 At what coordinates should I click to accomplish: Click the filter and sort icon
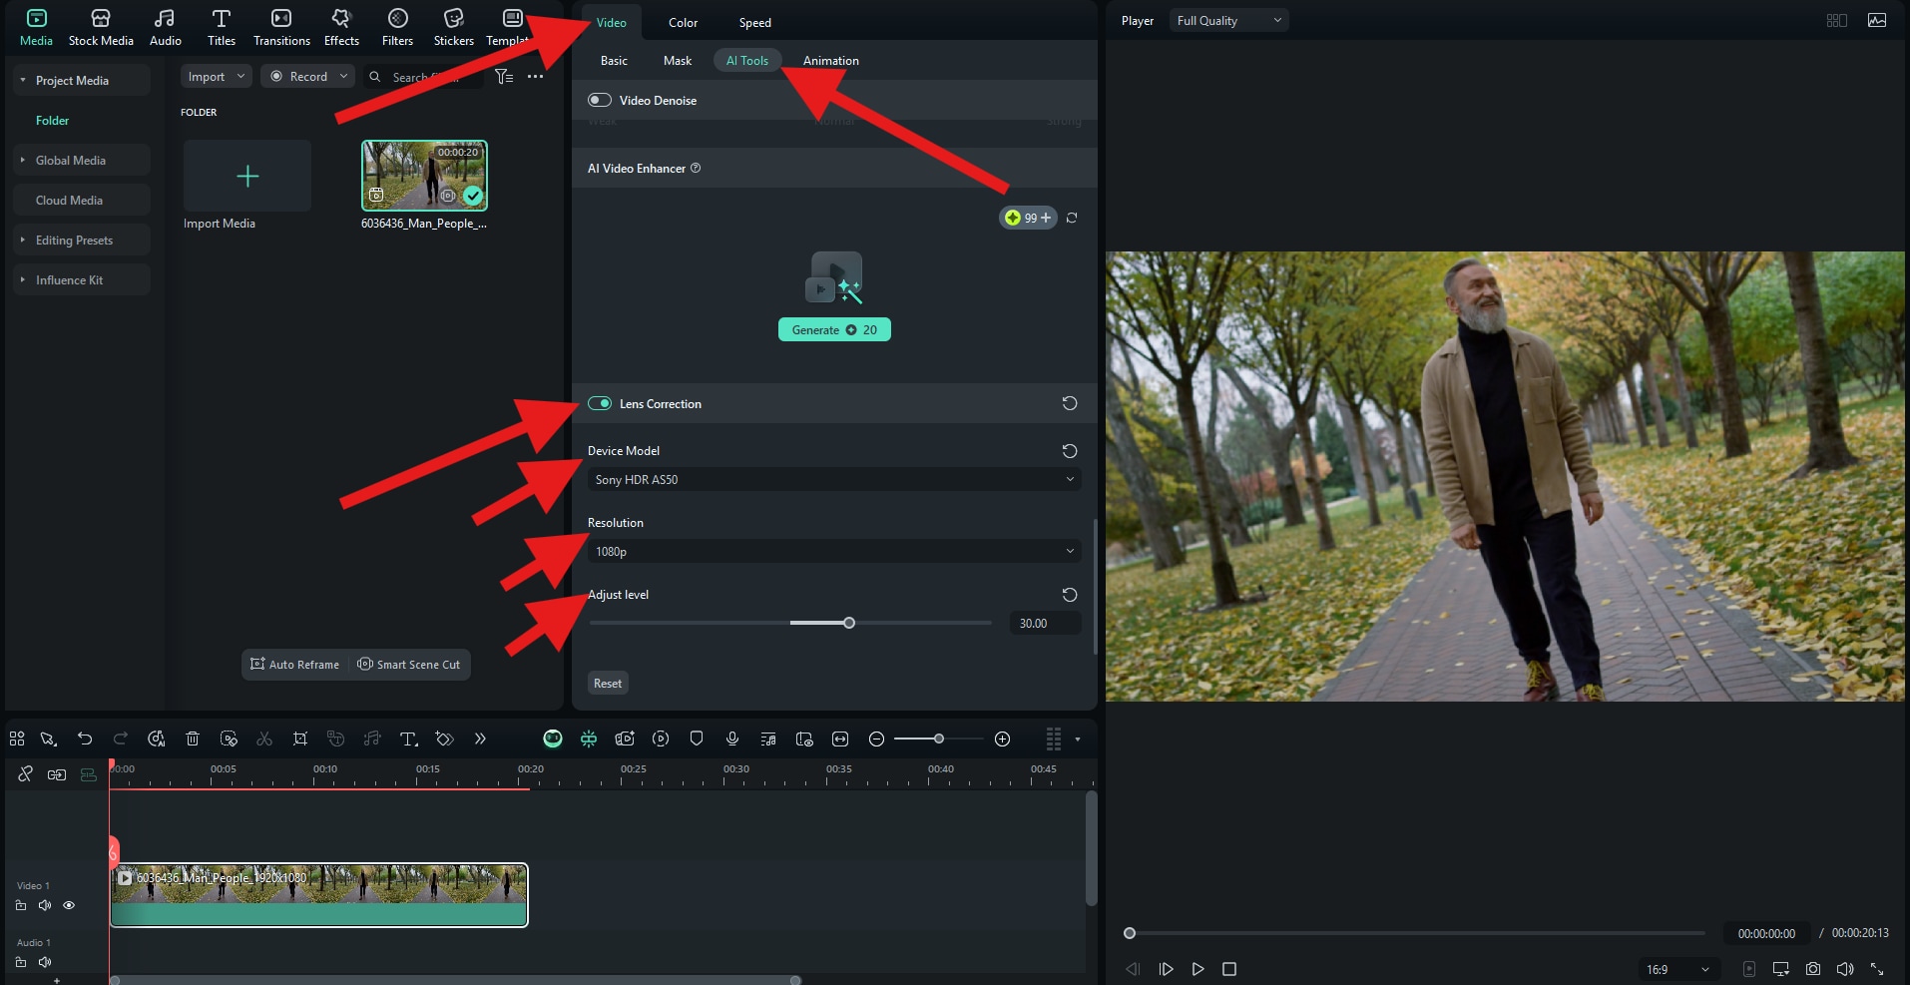[x=504, y=77]
